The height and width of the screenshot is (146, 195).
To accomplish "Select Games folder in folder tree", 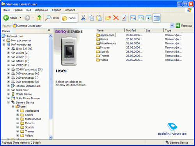I will coord(29,115).
